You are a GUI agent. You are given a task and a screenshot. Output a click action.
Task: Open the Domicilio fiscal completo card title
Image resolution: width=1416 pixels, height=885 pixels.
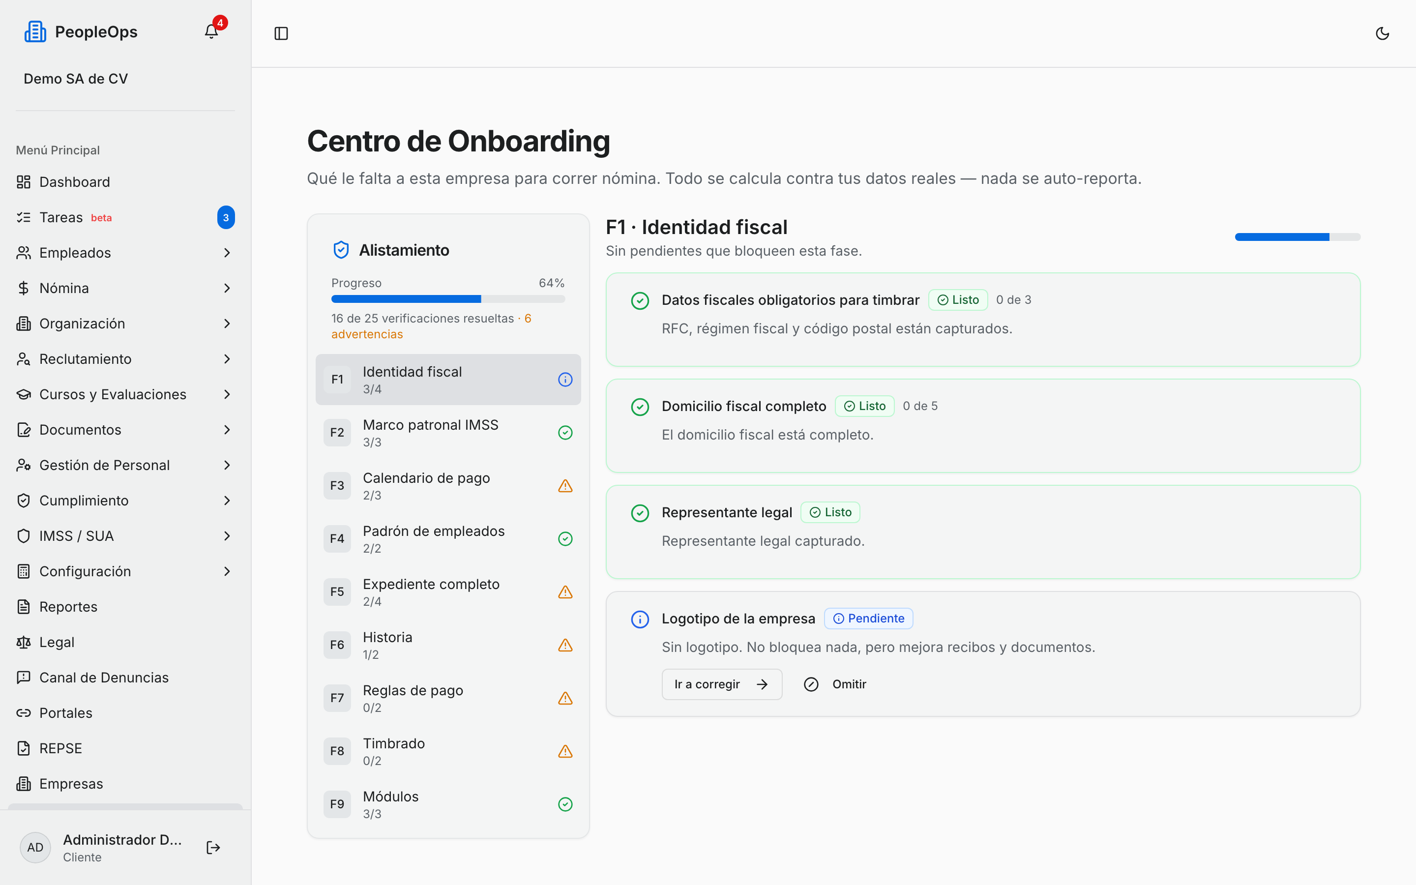click(744, 406)
